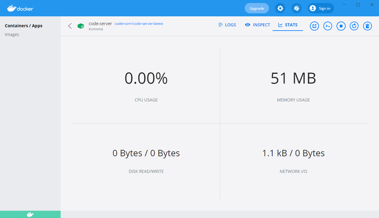Restart the code-server container
Viewport: 379px width, 218px height.
point(354,26)
